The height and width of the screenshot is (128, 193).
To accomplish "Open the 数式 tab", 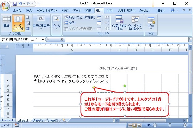I will tap(65, 11).
